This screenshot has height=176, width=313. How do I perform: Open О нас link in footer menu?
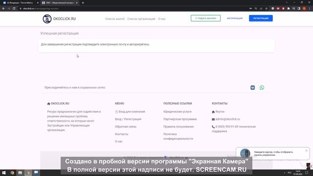(x=119, y=141)
